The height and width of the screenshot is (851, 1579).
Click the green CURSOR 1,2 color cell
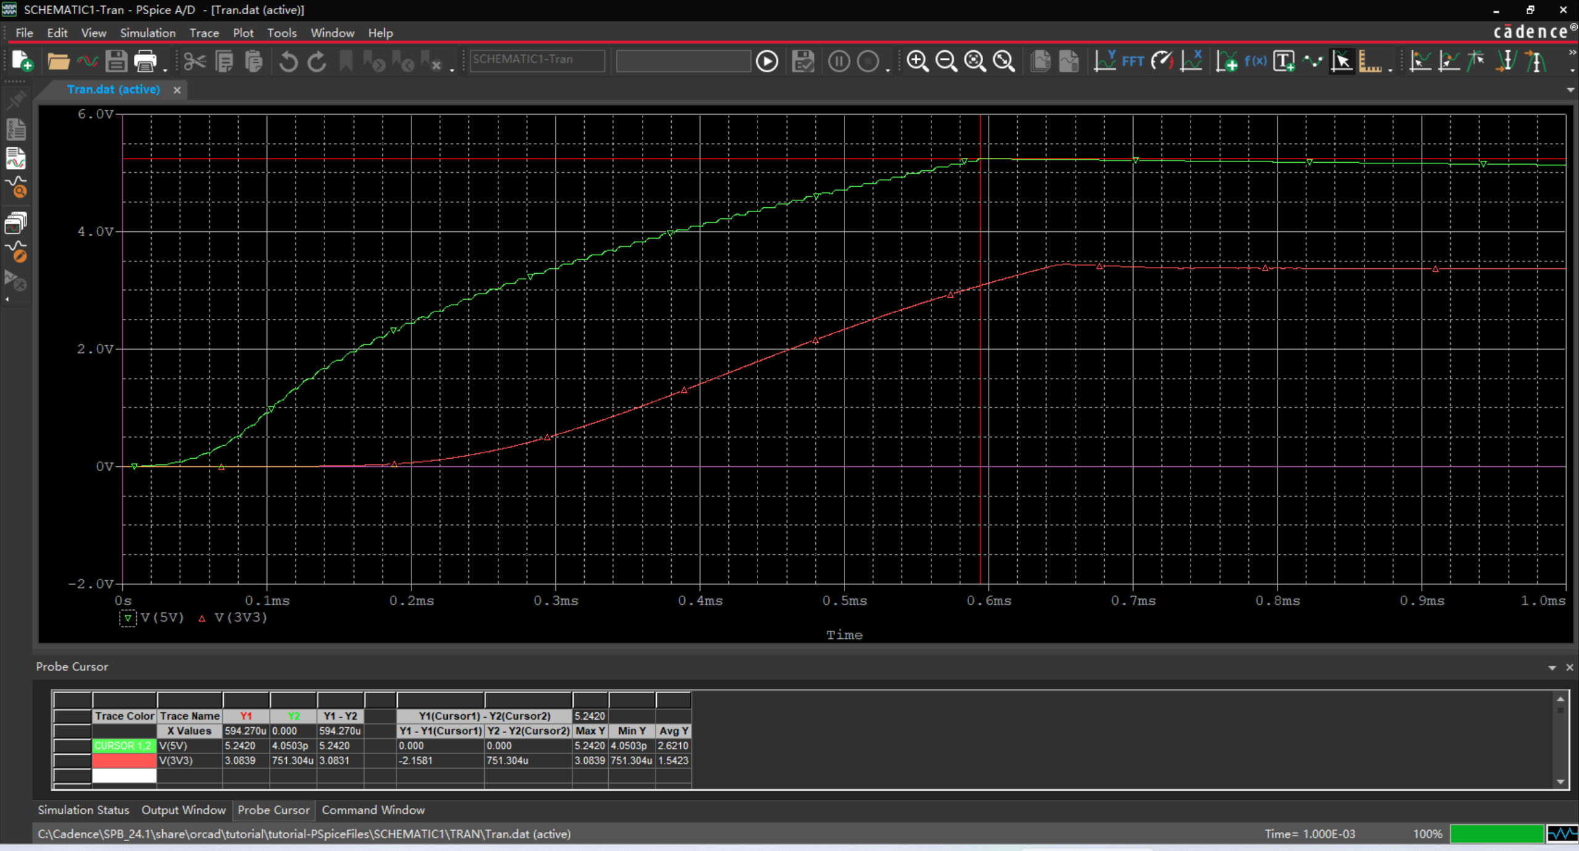click(123, 746)
